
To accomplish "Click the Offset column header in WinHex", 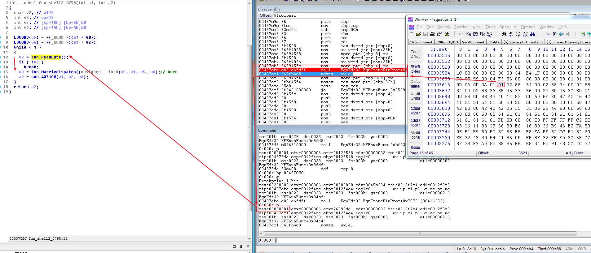I will [x=439, y=49].
